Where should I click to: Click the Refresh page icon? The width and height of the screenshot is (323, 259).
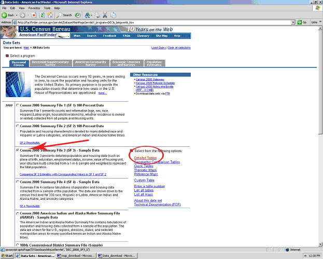click(42, 15)
